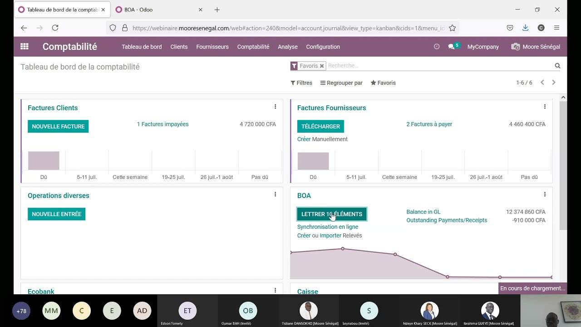581x327 pixels.
Task: Open the Moore Sénégal user menu
Action: (536, 47)
